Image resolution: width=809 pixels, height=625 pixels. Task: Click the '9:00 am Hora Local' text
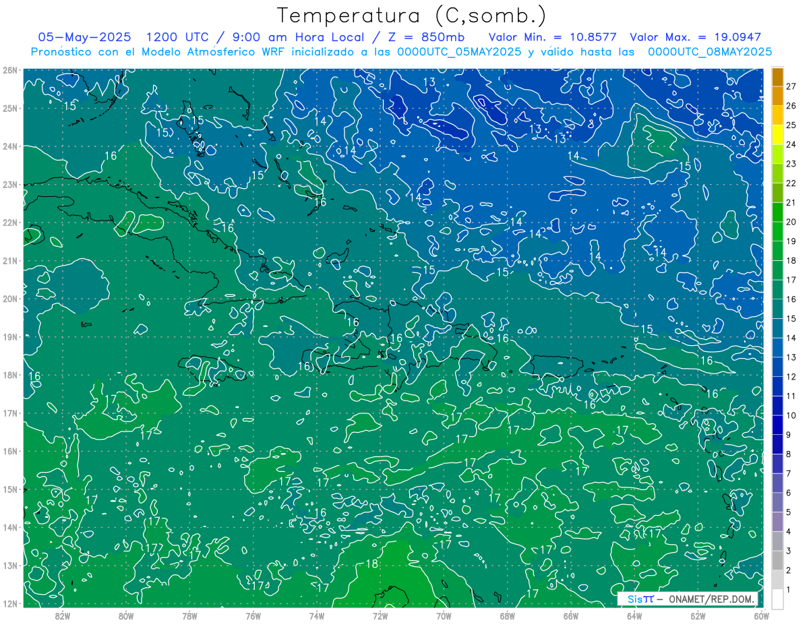[299, 37]
